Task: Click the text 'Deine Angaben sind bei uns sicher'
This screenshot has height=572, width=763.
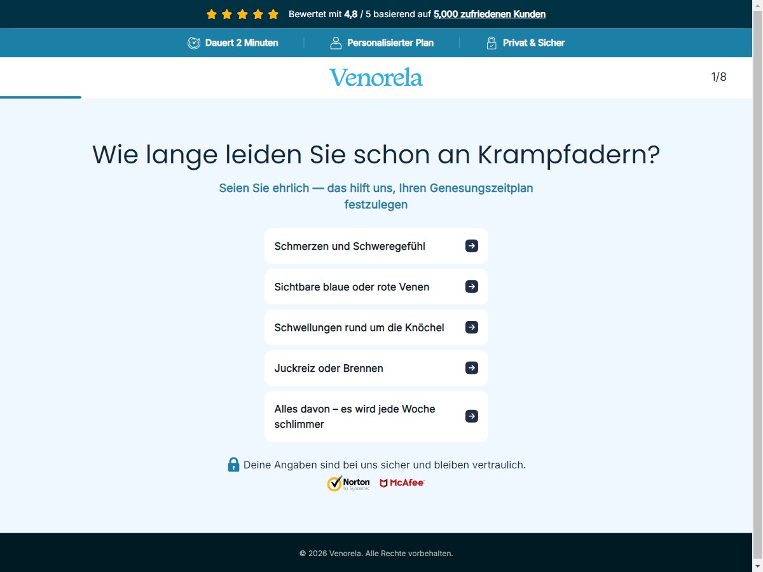Action: (x=385, y=465)
